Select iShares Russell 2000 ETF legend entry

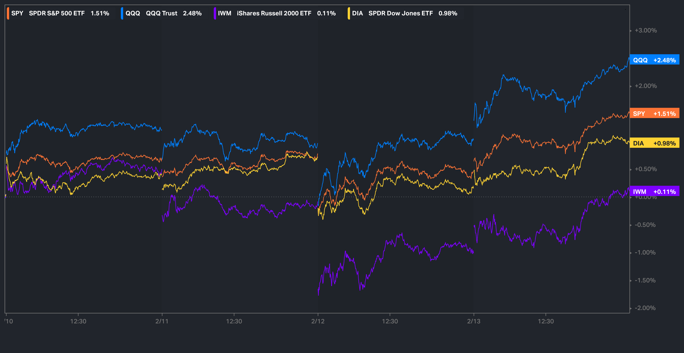click(x=274, y=13)
